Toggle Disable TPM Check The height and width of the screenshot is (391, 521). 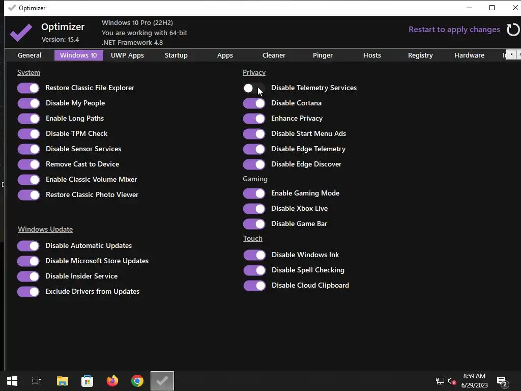pos(28,134)
